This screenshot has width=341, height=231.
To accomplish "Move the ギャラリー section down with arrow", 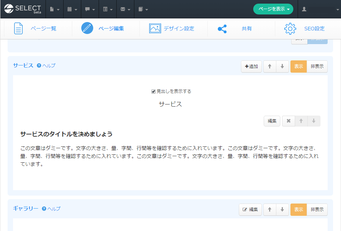I will [x=282, y=210].
